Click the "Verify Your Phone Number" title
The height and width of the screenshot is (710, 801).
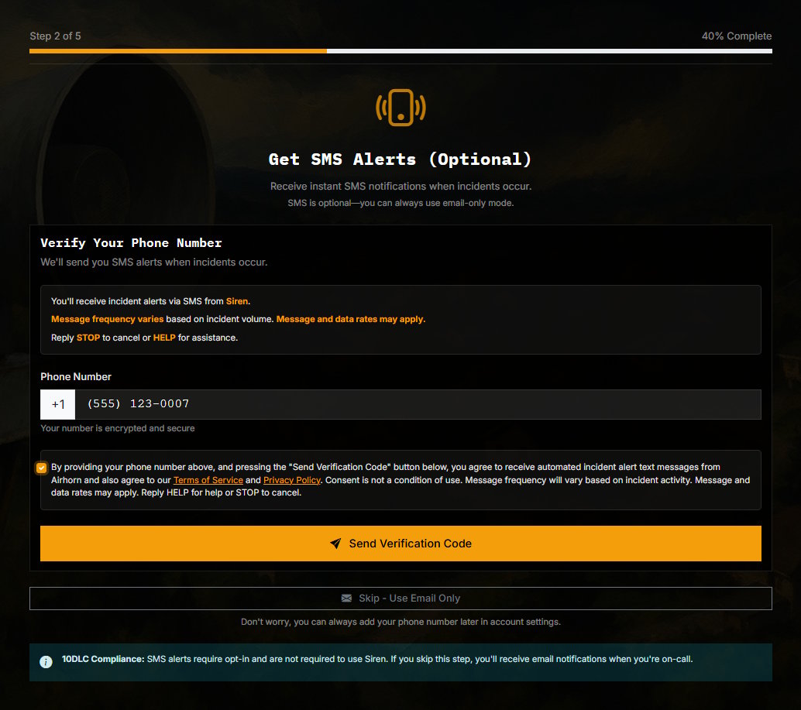131,243
